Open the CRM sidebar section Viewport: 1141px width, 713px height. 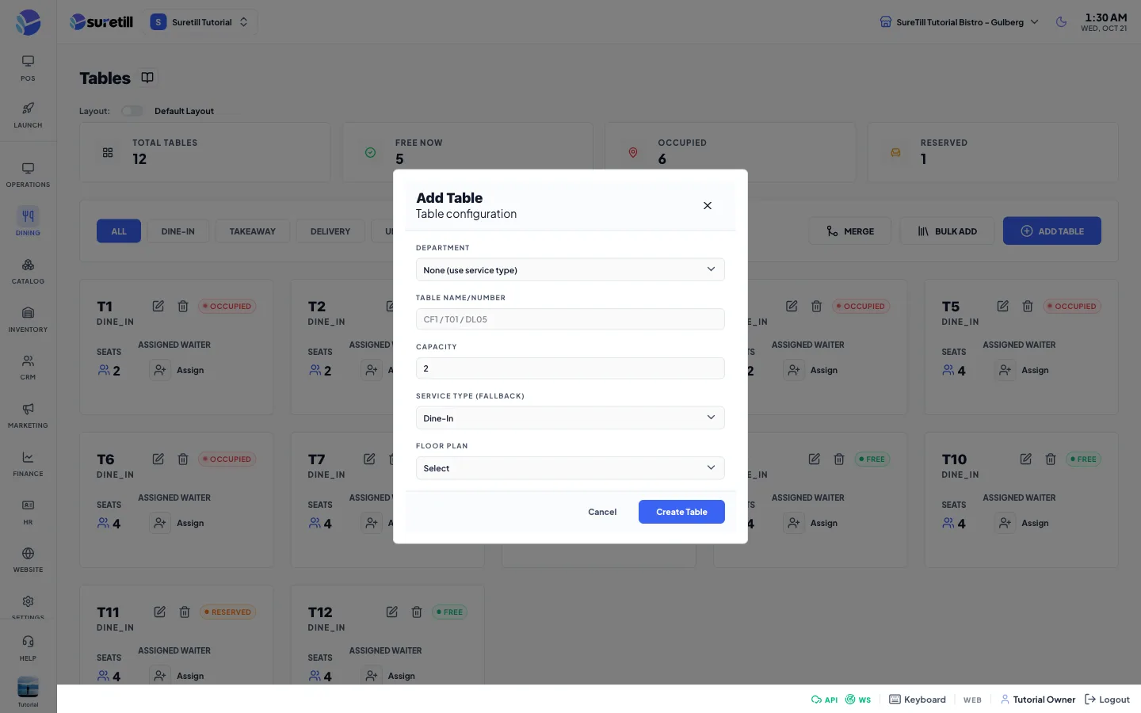28,368
